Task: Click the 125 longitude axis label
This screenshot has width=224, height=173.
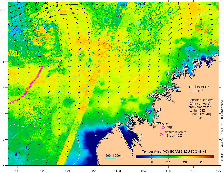Action: click(x=169, y=171)
